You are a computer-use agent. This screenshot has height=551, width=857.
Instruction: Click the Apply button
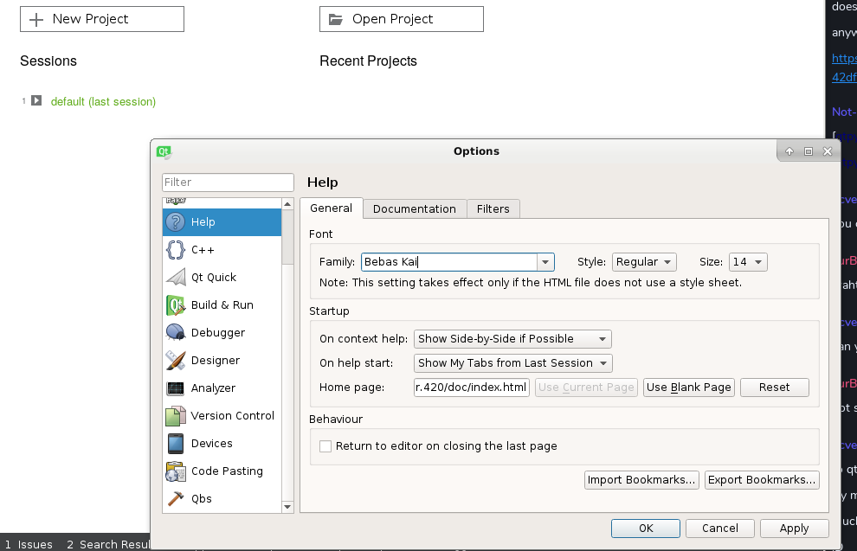(x=794, y=529)
